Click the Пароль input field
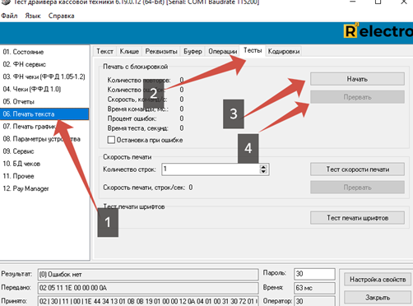Screen dimensions: 413x306 pyautogui.click(x=314, y=274)
